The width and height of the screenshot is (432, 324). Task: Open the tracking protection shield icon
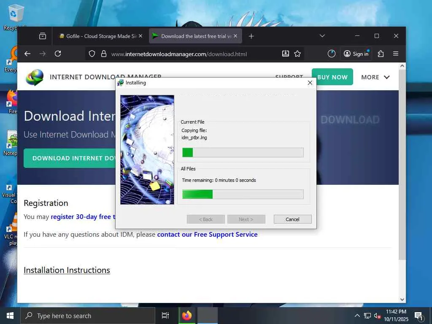[92, 54]
